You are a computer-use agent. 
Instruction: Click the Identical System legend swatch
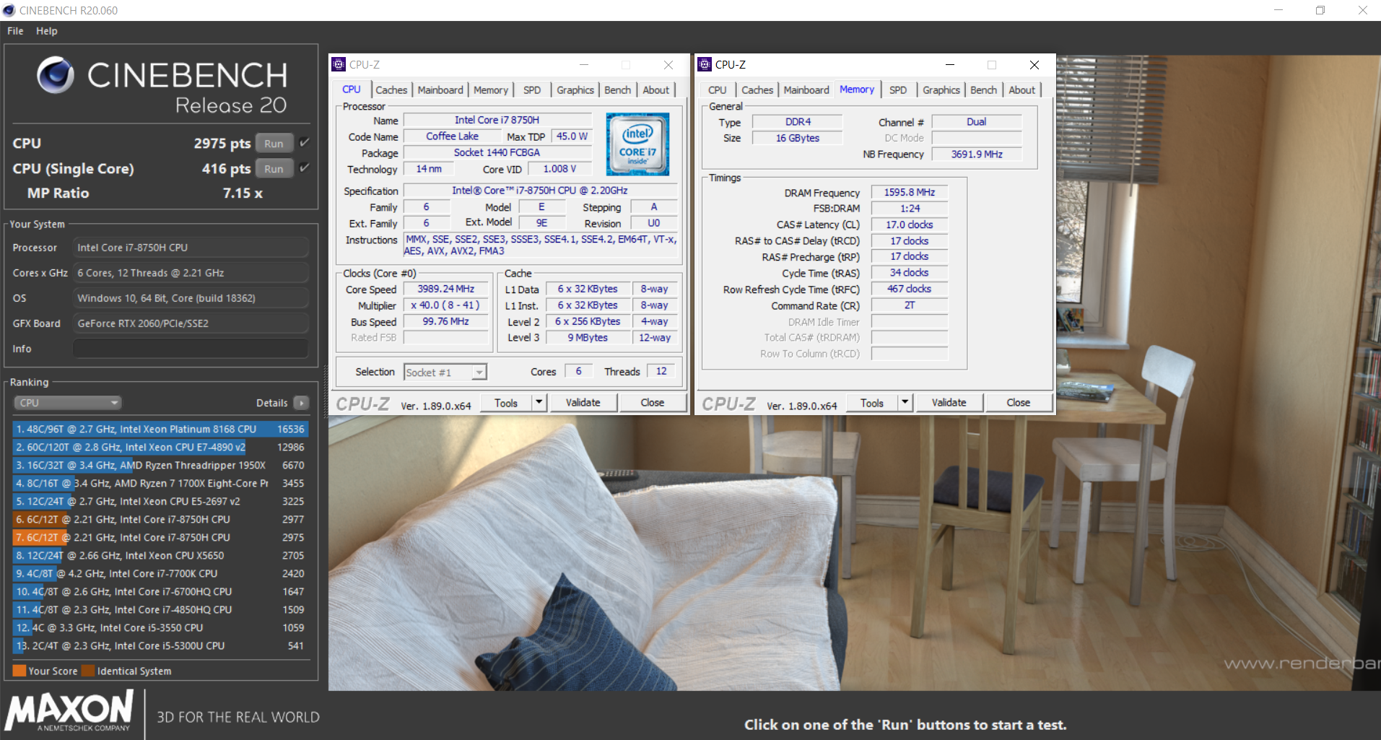(x=88, y=671)
